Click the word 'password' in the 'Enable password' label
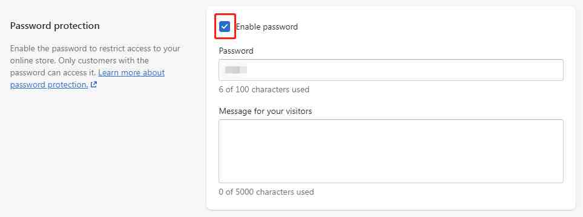The width and height of the screenshot is (583, 217). [280, 27]
